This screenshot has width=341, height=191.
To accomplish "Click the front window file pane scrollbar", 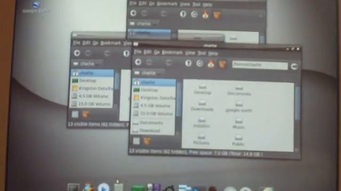I will click(297, 103).
